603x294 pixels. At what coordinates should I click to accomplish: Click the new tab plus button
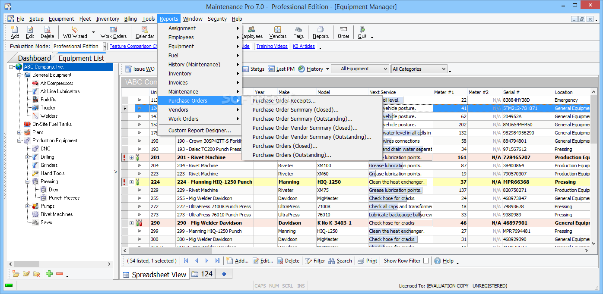click(224, 274)
